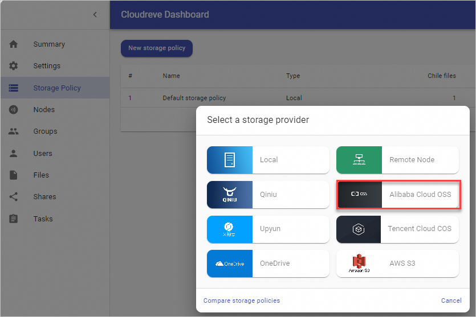Open the Settings menu item
This screenshot has width=476, height=317.
tap(47, 66)
